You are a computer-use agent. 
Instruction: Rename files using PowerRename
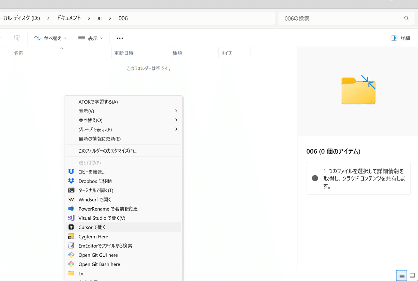pyautogui.click(x=108, y=209)
